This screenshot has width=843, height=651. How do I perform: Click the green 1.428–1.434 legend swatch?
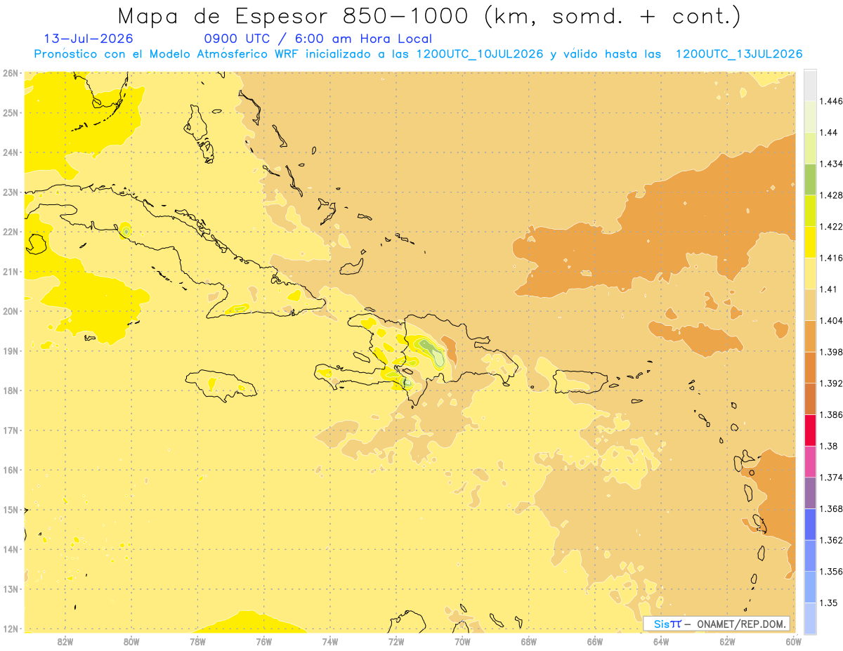click(810, 179)
